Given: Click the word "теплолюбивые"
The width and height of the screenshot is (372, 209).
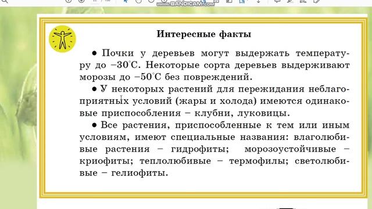Looking at the screenshot, I should coord(175,161).
